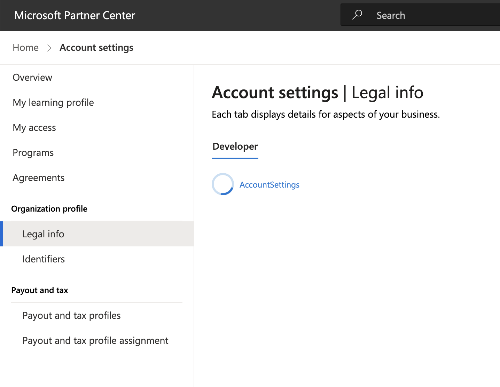Click Organization profile section header

point(49,209)
